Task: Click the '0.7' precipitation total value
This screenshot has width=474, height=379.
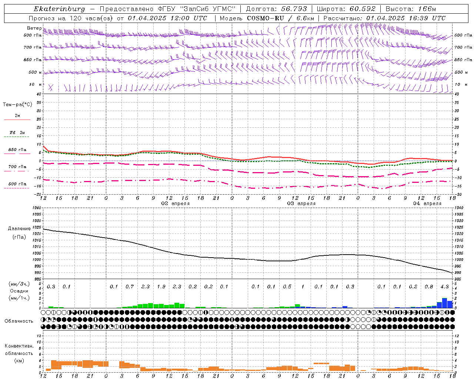Action: click(130, 287)
